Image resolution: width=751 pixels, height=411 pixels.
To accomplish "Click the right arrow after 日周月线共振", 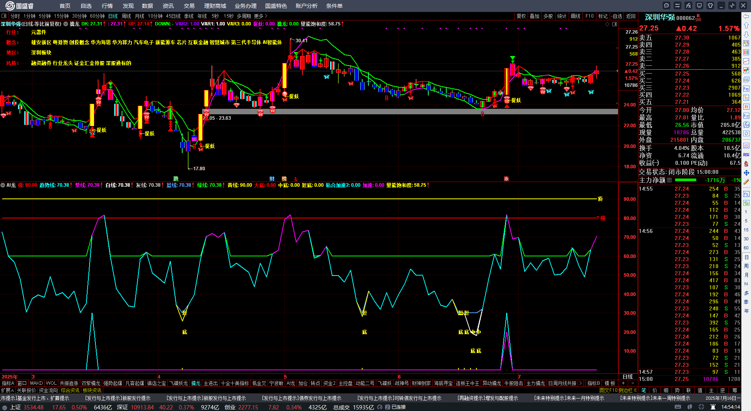I will tap(580, 383).
